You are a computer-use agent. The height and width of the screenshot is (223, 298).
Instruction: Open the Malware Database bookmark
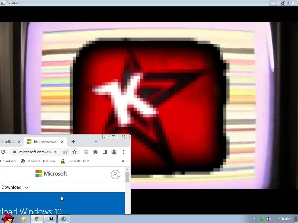pyautogui.click(x=38, y=161)
